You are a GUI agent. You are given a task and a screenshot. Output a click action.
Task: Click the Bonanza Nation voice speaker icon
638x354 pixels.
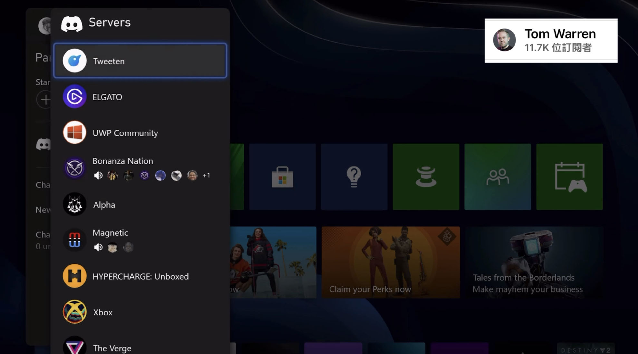coord(98,175)
